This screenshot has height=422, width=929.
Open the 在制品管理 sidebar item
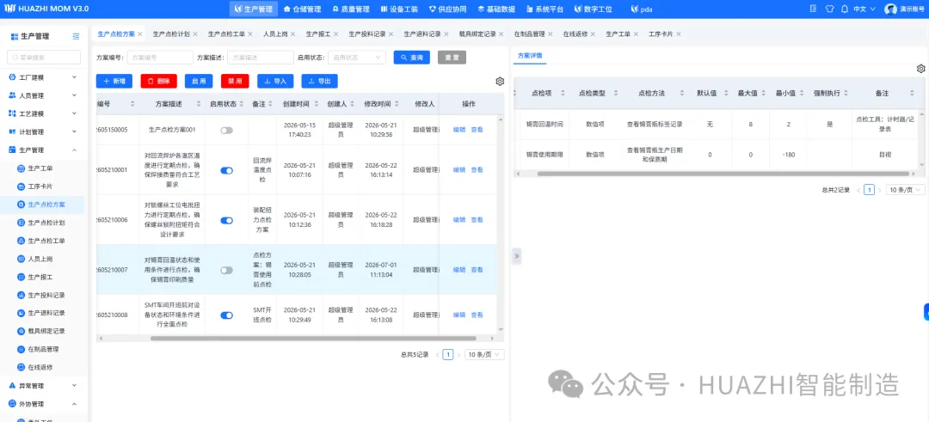[43, 349]
